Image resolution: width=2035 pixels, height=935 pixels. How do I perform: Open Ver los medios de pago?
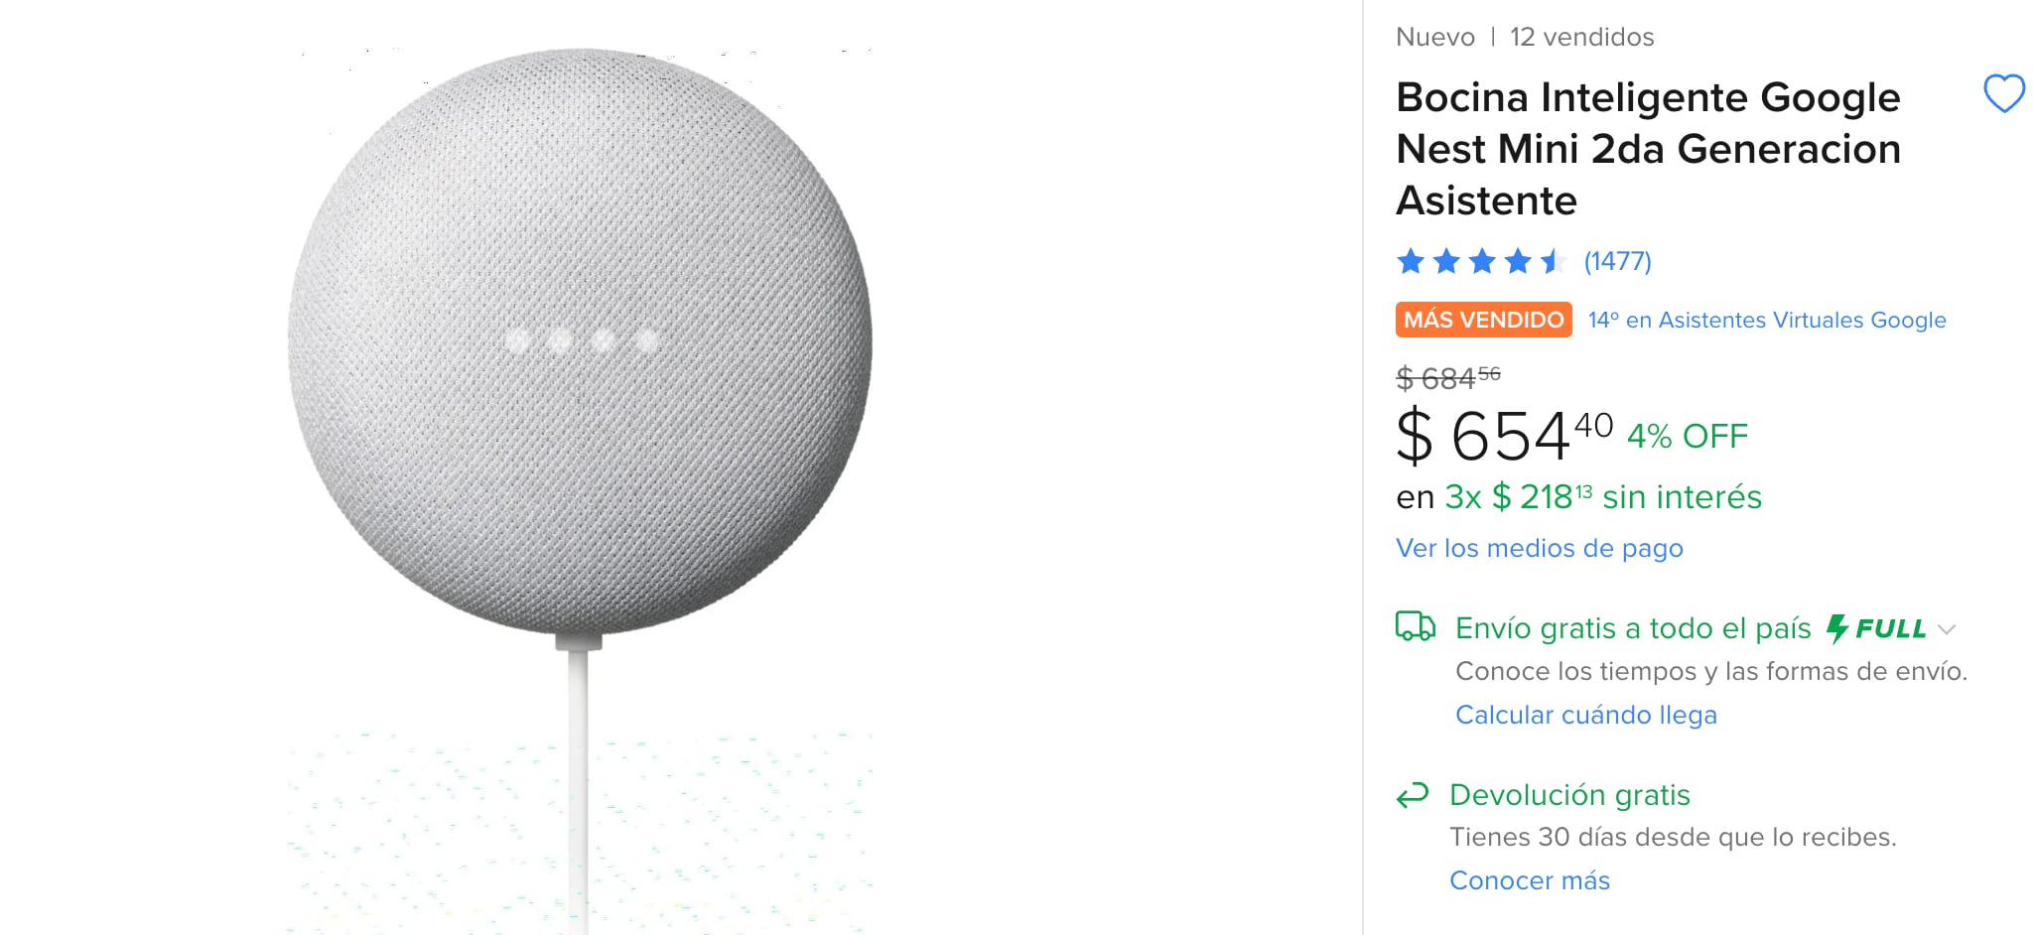[1539, 548]
